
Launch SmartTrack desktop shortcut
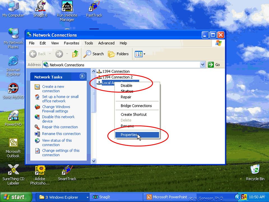[x=67, y=173]
